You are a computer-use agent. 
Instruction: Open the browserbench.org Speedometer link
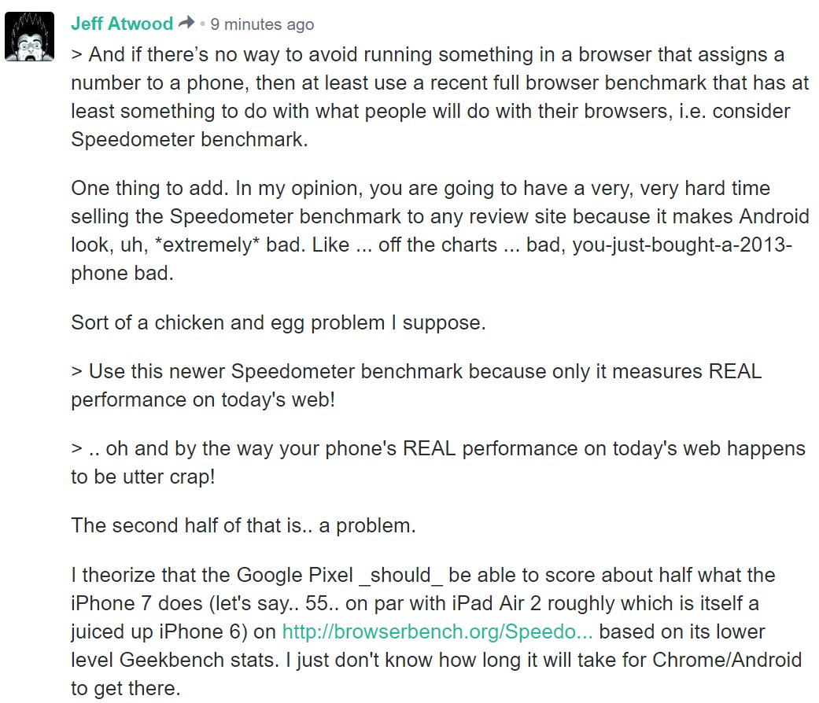point(437,632)
